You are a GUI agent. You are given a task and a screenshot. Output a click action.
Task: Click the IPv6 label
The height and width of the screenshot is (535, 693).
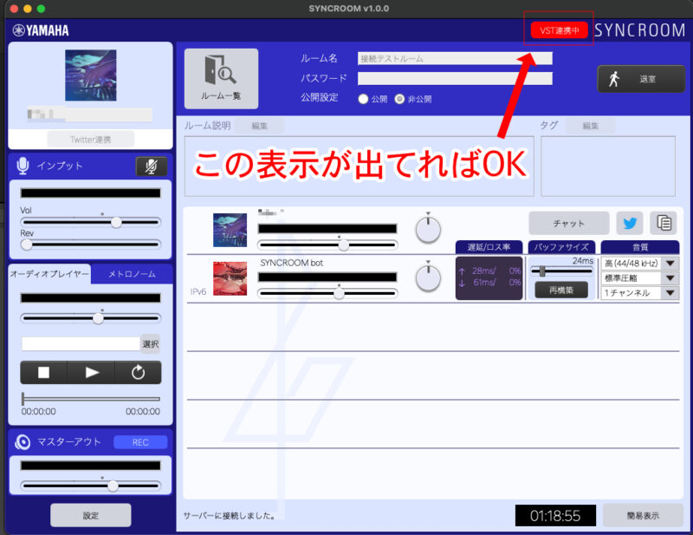click(198, 291)
